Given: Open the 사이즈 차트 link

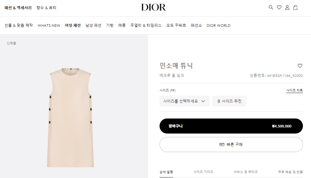Looking at the screenshot, I should point(294,90).
